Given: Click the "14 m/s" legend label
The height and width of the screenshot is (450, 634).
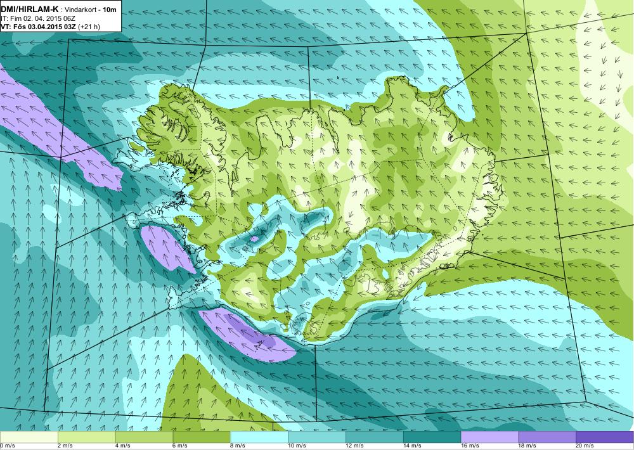Looking at the screenshot, I should [413, 446].
